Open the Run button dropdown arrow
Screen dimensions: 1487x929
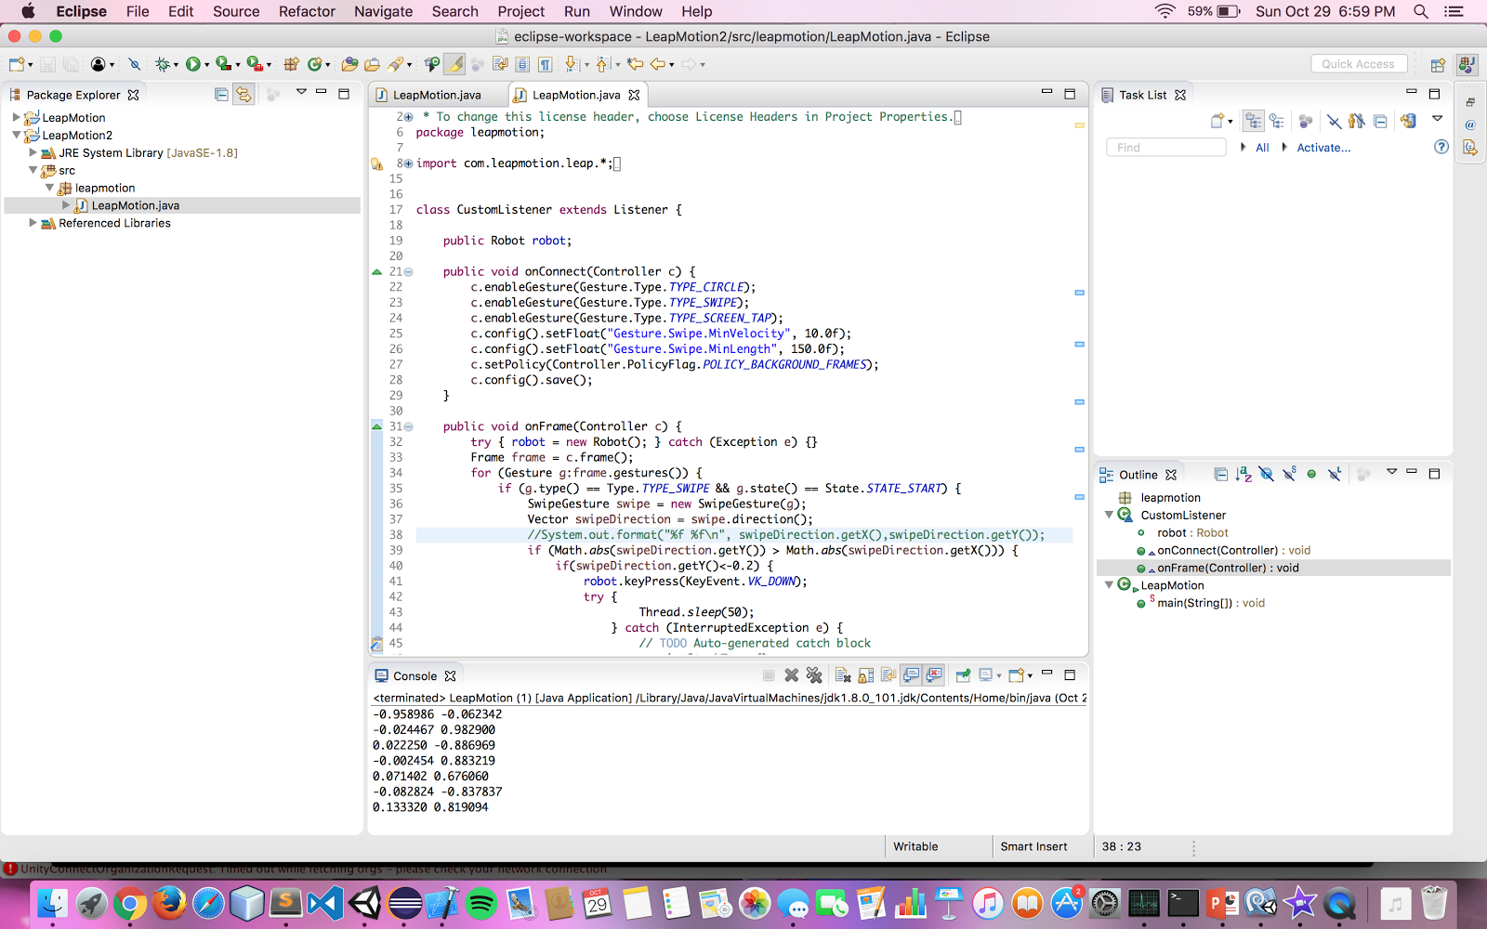[x=206, y=65]
